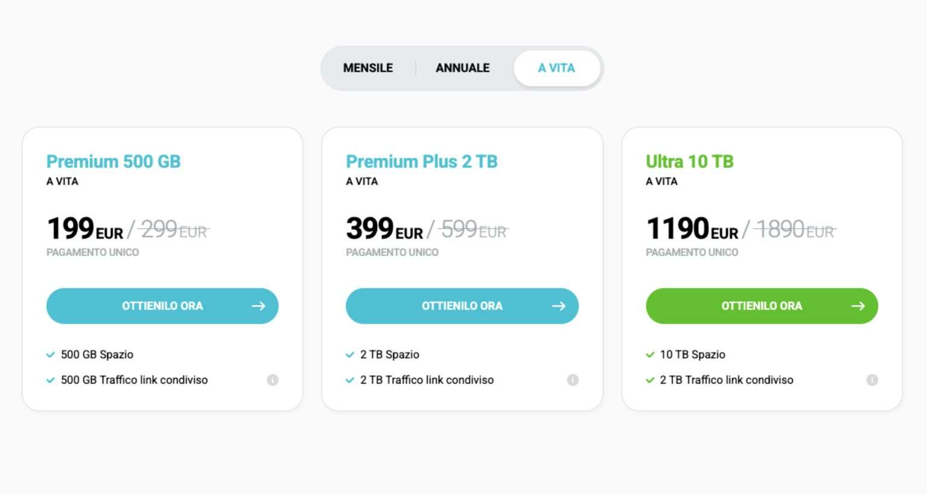This screenshot has width=927, height=494.
Task: Click OTTIENILO ORA for Premium 500 GB
Action: coord(162,306)
